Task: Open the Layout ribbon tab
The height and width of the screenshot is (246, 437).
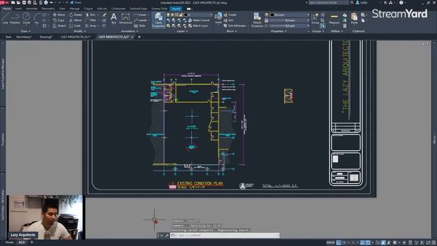Action: (176, 9)
